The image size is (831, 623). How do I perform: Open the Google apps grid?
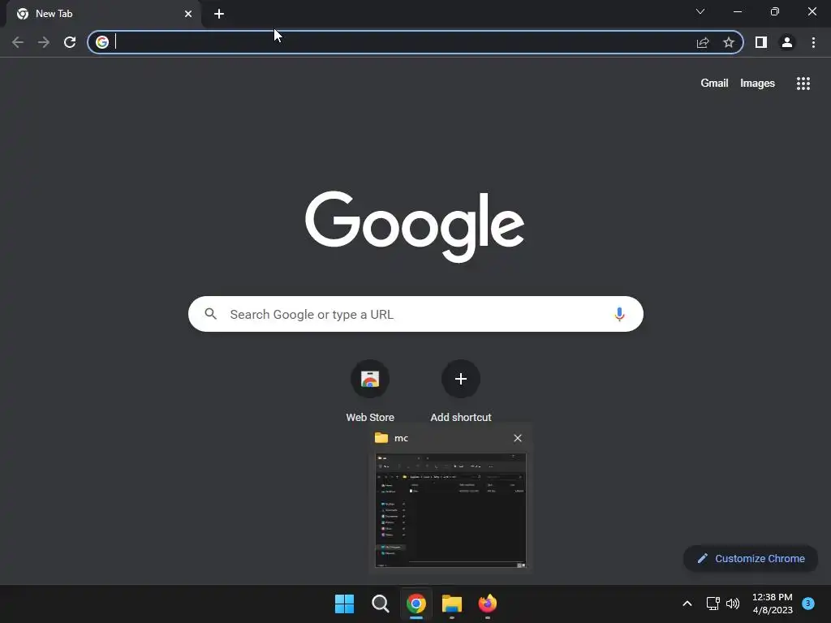point(803,84)
